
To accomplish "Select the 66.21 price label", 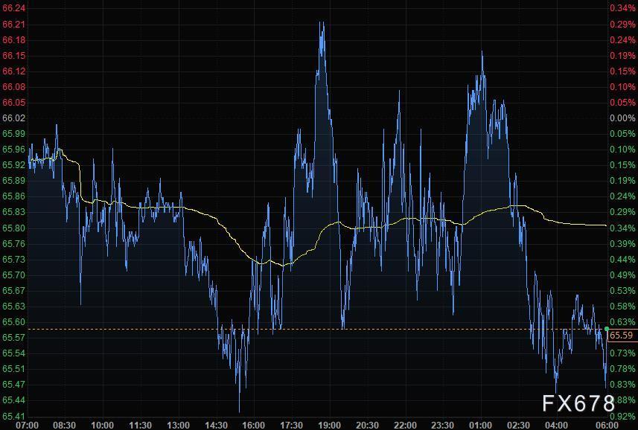I will coord(13,25).
